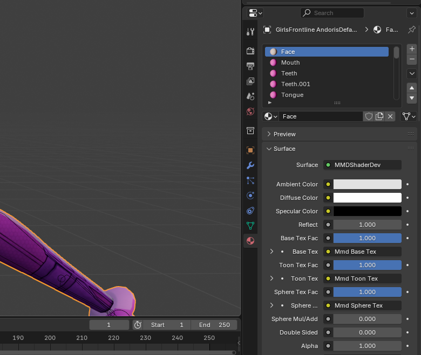The height and width of the screenshot is (355, 421).
Task: Remove the selected material slot
Action: click(412, 59)
